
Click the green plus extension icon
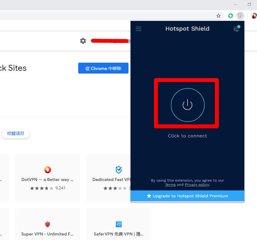[231, 16]
